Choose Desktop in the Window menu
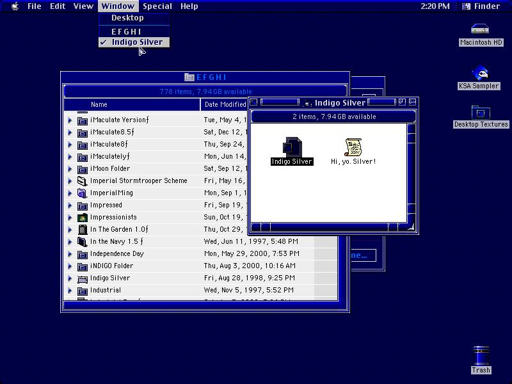 point(134,18)
